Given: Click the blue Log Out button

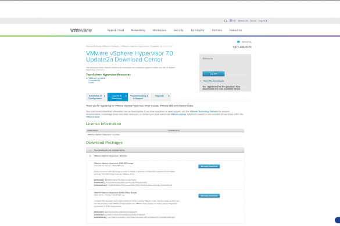Looking at the screenshot, I should coord(213,74).
